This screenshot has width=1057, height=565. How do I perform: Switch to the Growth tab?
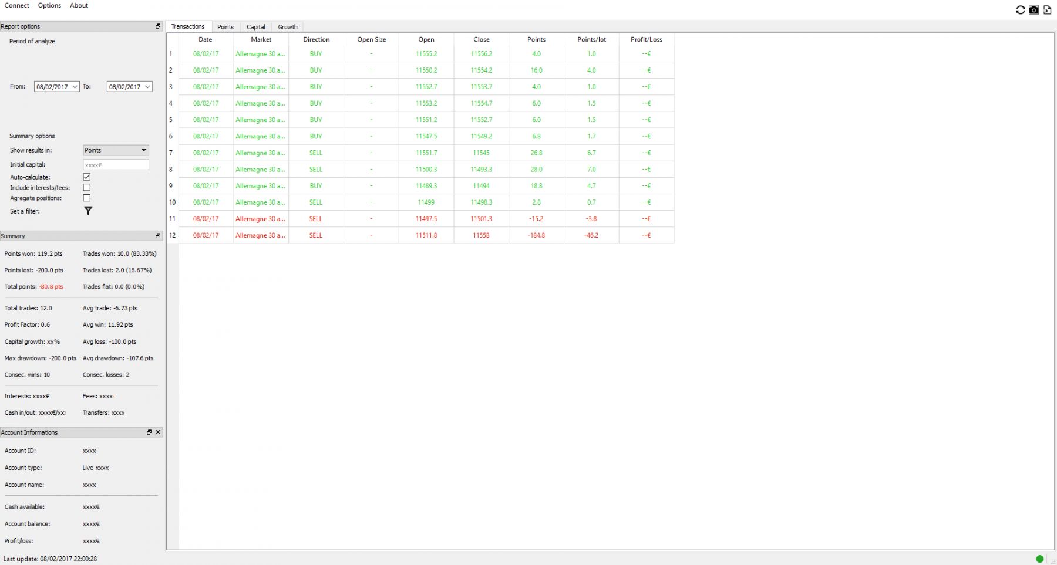point(288,27)
